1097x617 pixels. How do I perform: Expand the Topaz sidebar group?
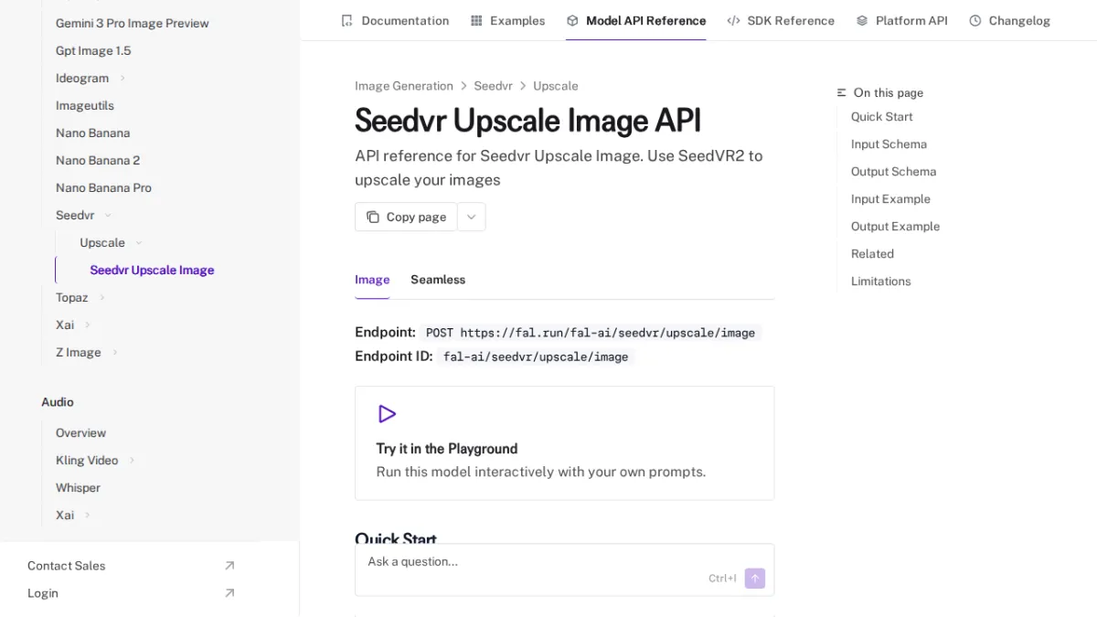tap(101, 298)
